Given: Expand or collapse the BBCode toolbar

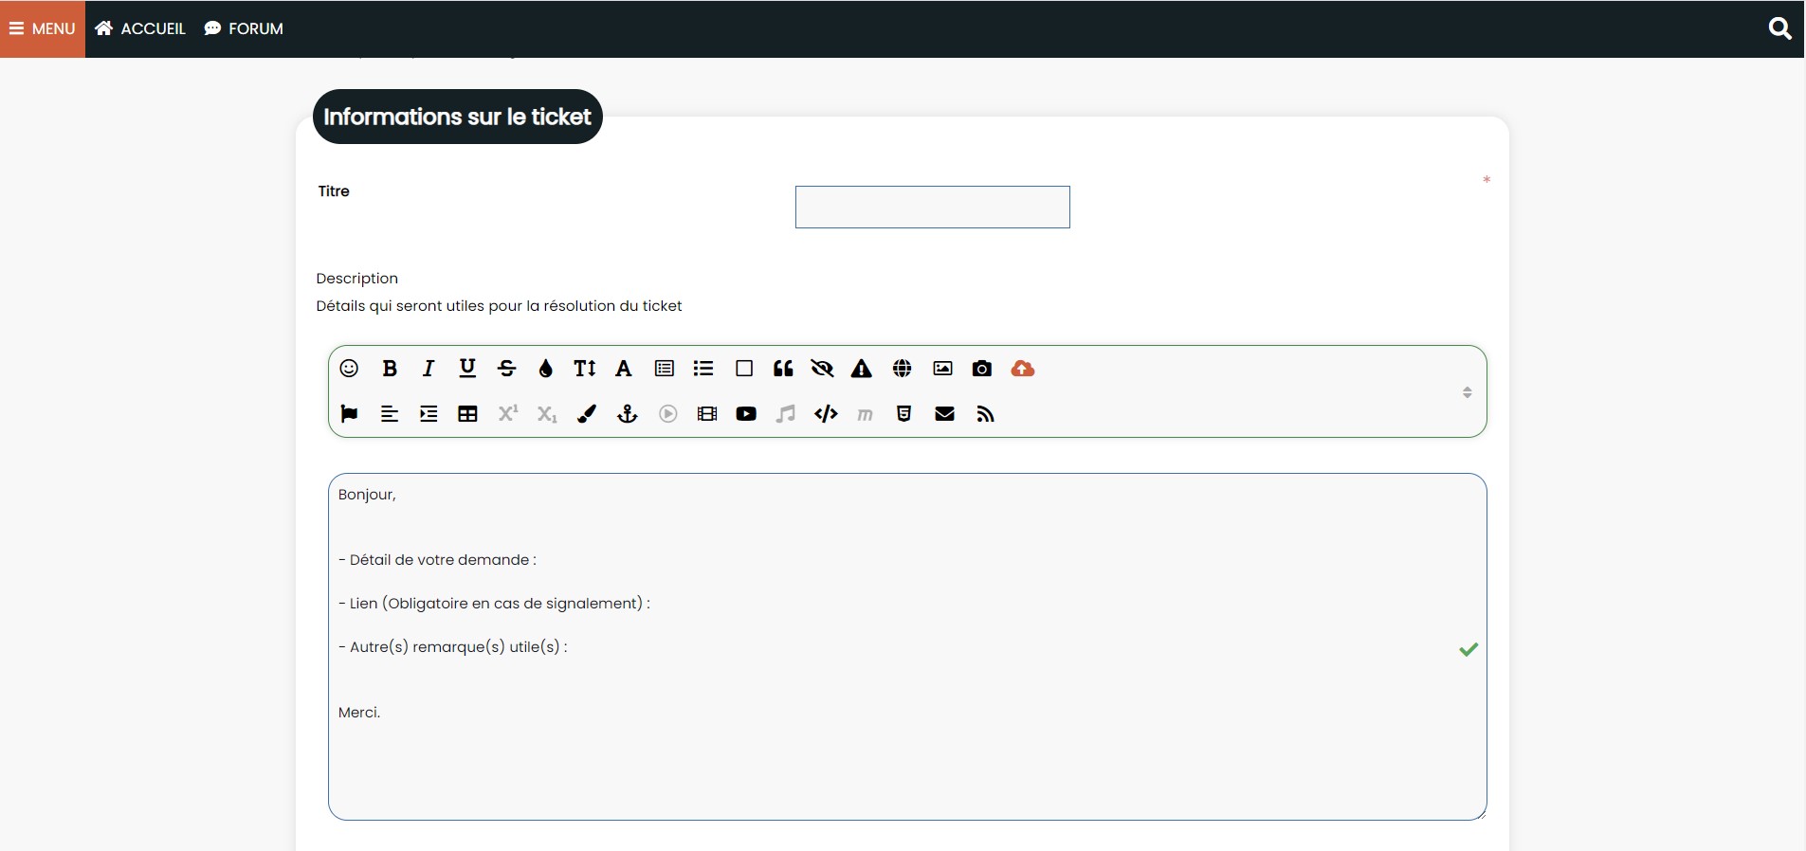Looking at the screenshot, I should 1467,392.
